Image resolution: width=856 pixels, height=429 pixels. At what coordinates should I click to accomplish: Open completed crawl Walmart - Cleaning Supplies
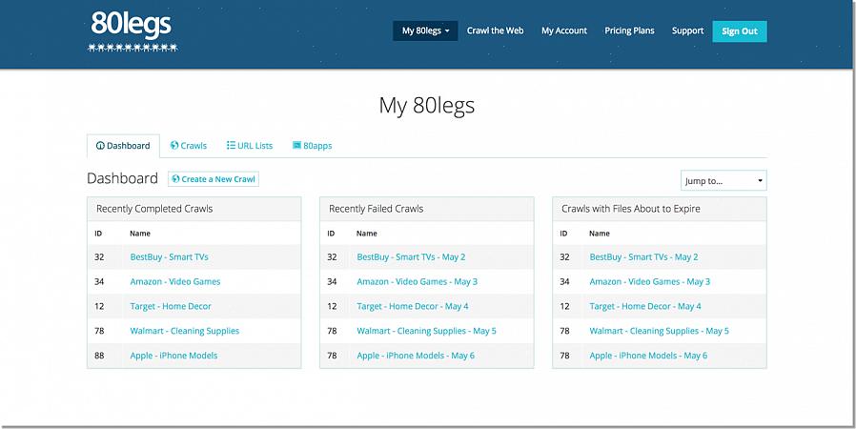tap(185, 331)
